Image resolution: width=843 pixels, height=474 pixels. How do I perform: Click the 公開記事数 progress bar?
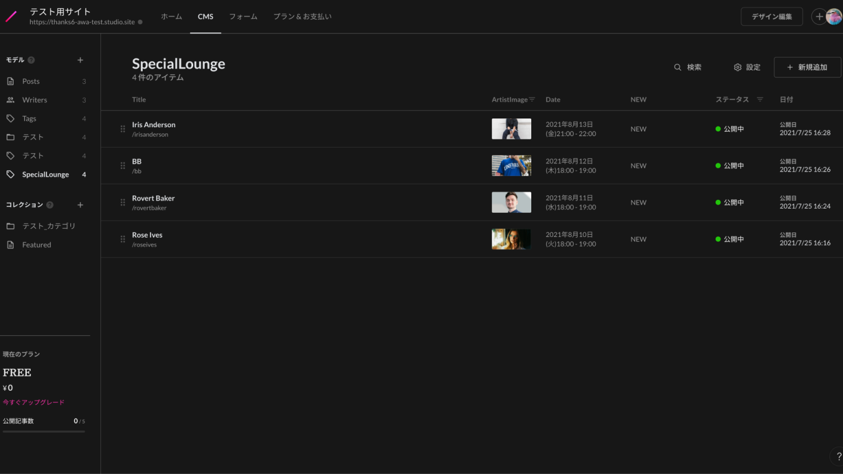coord(43,430)
